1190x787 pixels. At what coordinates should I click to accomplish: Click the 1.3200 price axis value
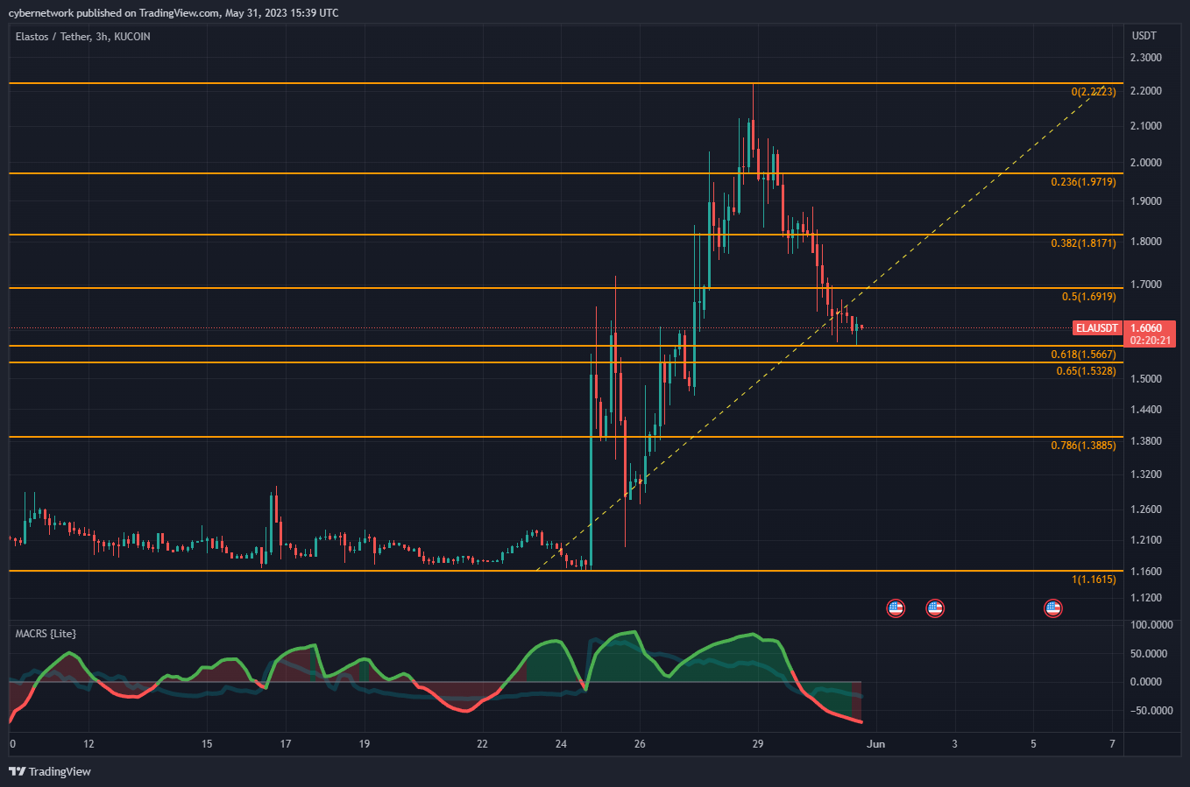(1146, 474)
